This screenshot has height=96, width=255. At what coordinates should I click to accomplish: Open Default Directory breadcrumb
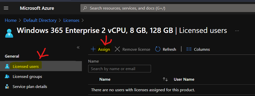click(40, 20)
